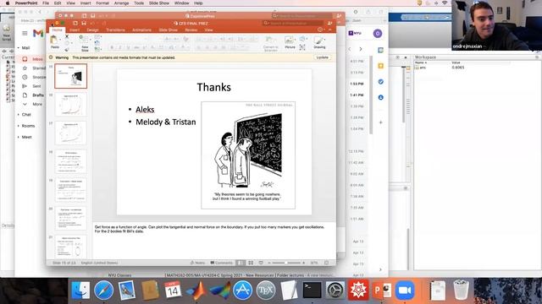Click the Cut scissors icon
Image resolution: width=542 pixels, height=304 pixels.
(67, 36)
